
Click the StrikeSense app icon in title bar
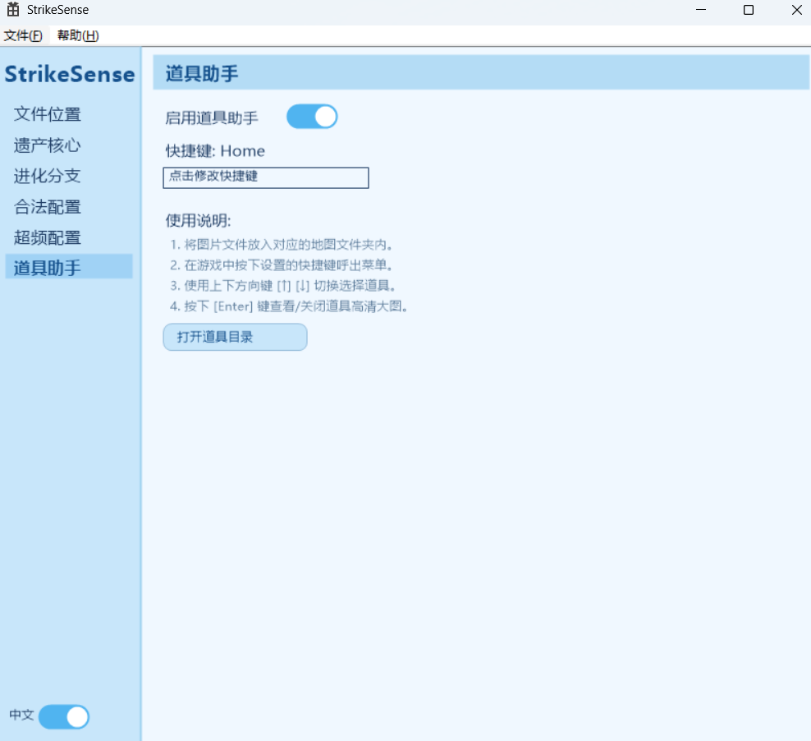click(13, 10)
